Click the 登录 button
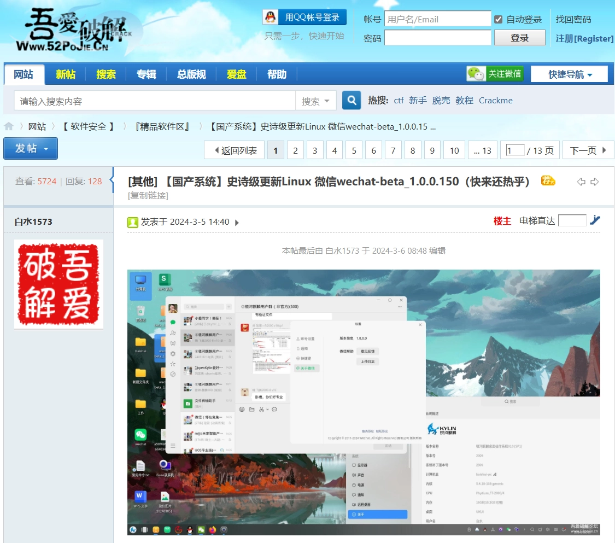The height and width of the screenshot is (543, 615). pyautogui.click(x=519, y=38)
